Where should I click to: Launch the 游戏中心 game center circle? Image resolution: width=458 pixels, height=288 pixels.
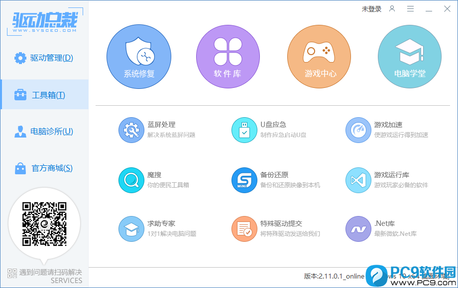pos(319,57)
